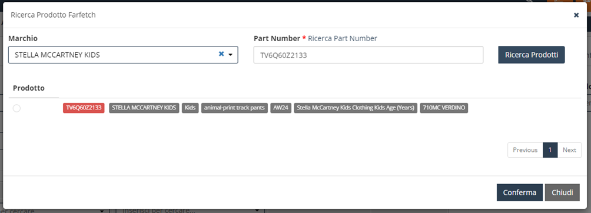This screenshot has height=213, width=591.
Task: Select page 1 in pagination
Action: (x=550, y=150)
